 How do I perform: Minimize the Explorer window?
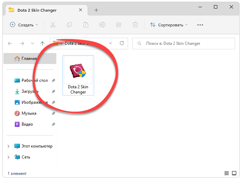click(200, 7)
